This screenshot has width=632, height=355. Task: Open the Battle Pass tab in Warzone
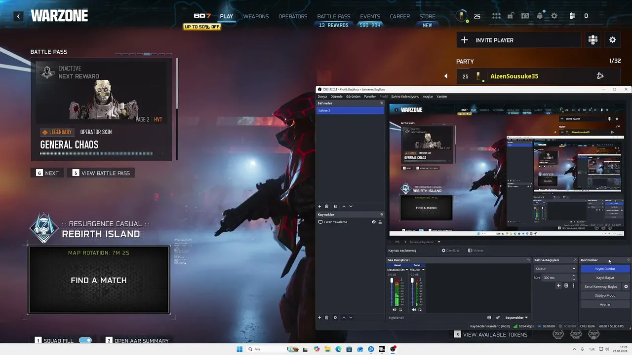coord(334,16)
